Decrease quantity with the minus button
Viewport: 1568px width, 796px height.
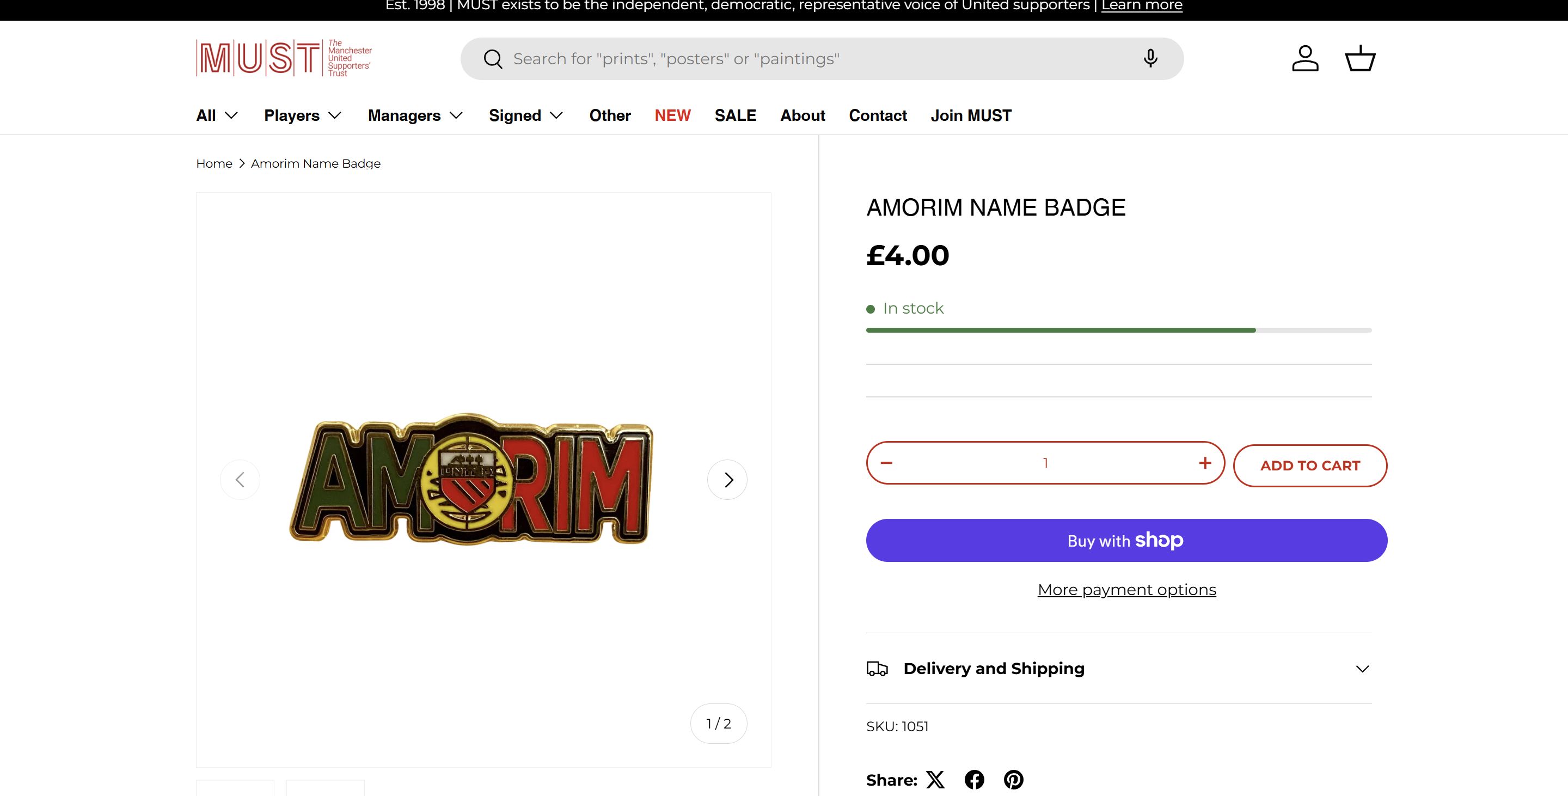886,463
